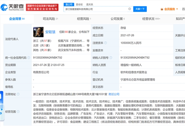Select the 软件和信息技术服务业 industry value
Screen dimensions: 185x127
click(134, 72)
